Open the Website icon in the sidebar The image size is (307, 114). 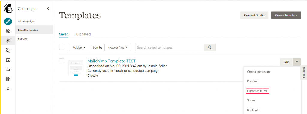point(8,60)
